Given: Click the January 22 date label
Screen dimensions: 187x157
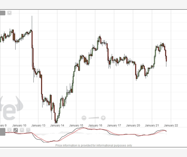Looking at the screenshot, I should pos(171,125).
